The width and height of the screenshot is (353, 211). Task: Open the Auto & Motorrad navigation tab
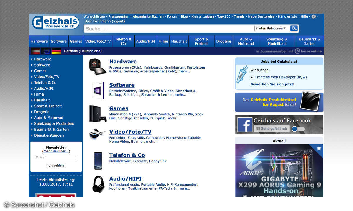pyautogui.click(x=246, y=41)
